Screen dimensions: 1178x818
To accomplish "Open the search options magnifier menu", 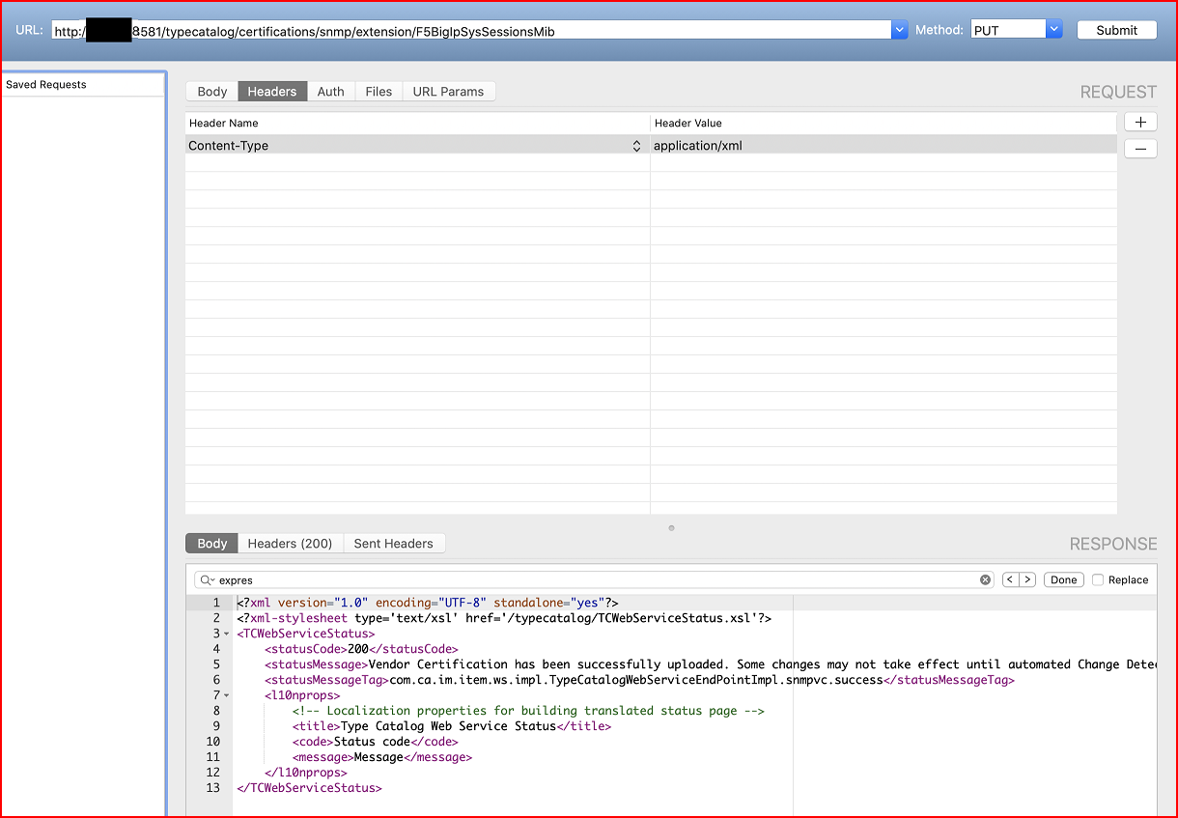I will click(x=208, y=580).
